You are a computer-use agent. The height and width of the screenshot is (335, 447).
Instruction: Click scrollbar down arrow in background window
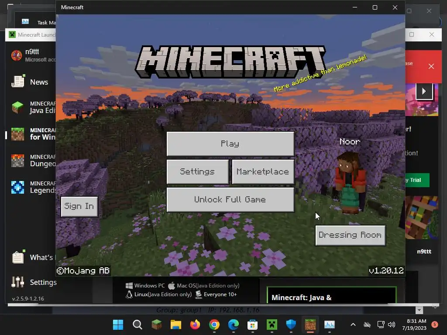click(x=419, y=310)
